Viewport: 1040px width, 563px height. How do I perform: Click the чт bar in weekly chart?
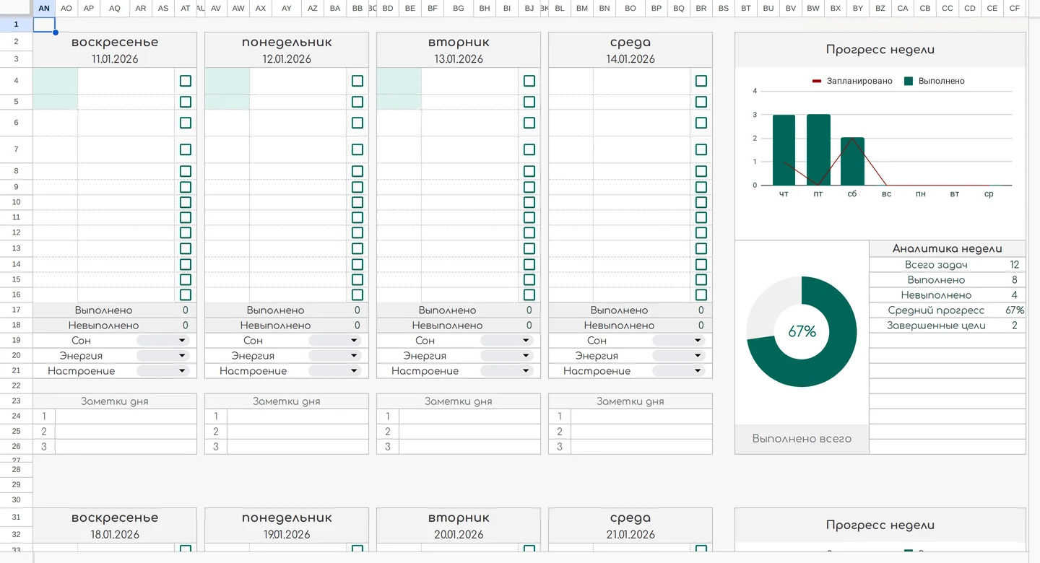pos(784,150)
